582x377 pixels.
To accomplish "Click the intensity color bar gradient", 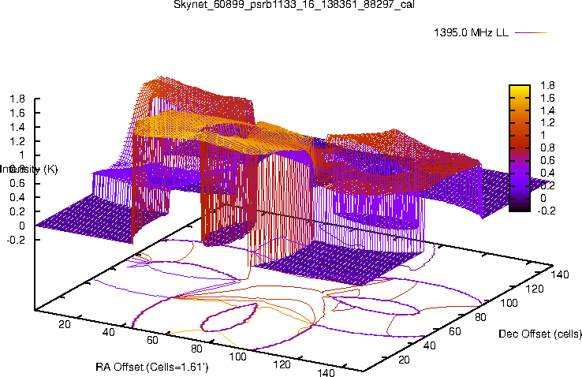I will (519, 148).
